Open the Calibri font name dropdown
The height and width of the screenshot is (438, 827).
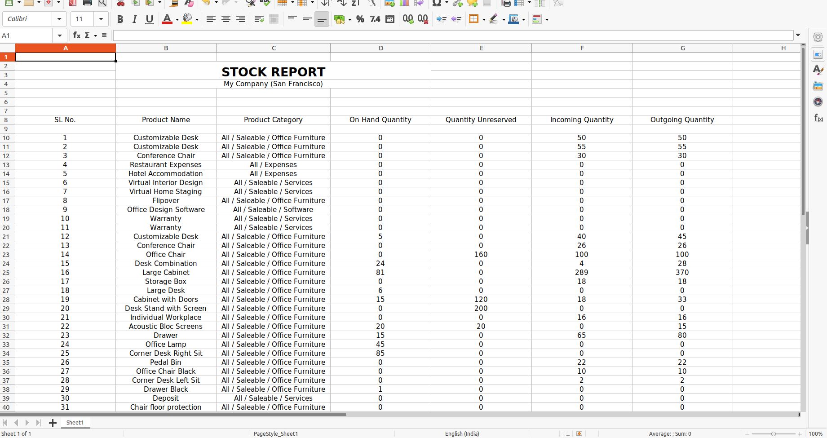(x=59, y=19)
